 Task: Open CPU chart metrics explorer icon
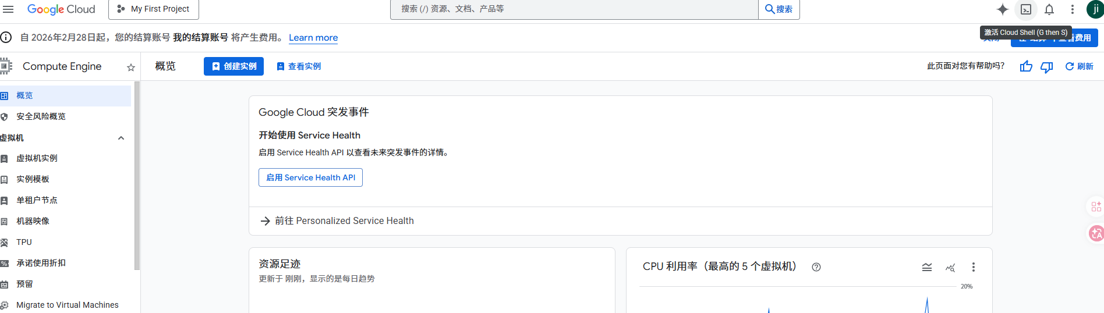[x=950, y=267]
